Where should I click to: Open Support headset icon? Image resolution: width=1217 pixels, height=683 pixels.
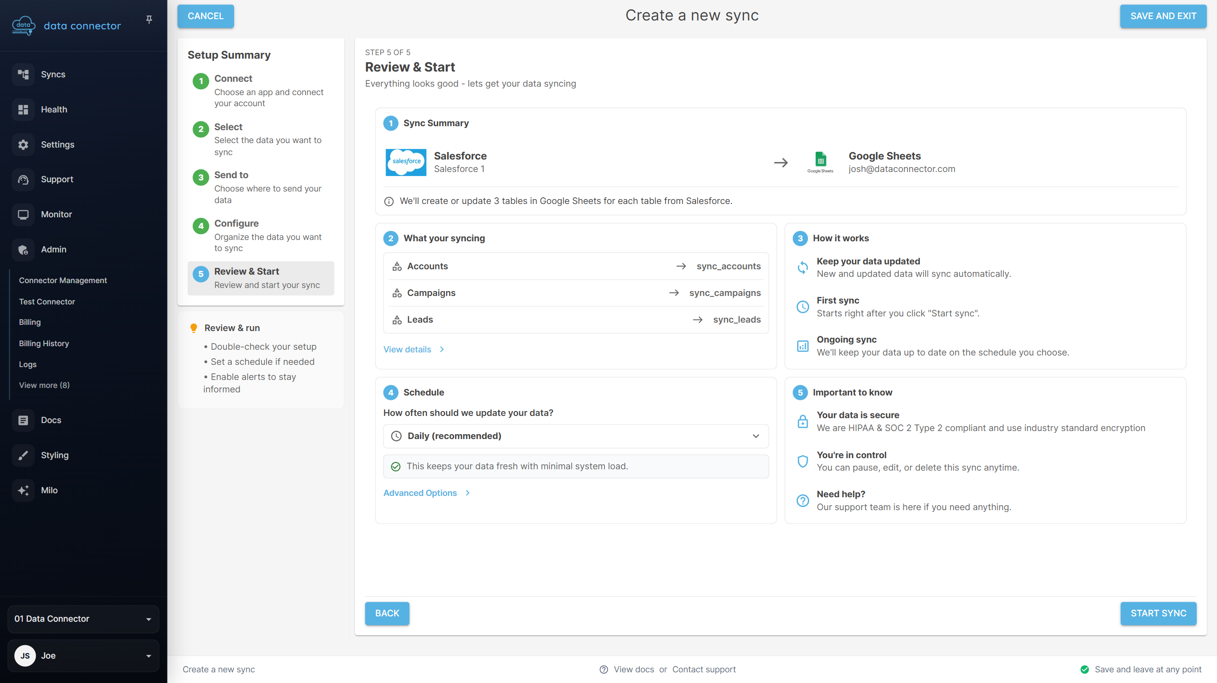[x=23, y=180]
